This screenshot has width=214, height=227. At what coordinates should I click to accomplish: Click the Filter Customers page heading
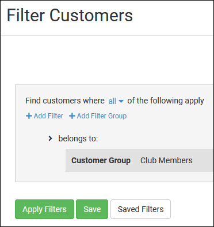(70, 16)
